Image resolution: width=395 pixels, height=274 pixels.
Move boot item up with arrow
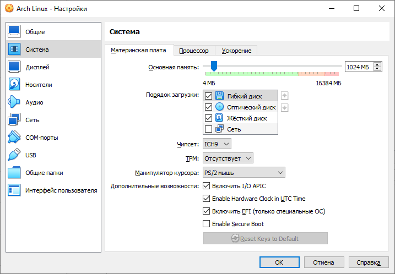(x=284, y=96)
